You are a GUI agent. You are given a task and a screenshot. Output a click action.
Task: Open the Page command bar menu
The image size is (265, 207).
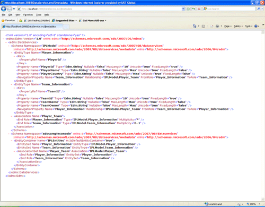coord(228,26)
